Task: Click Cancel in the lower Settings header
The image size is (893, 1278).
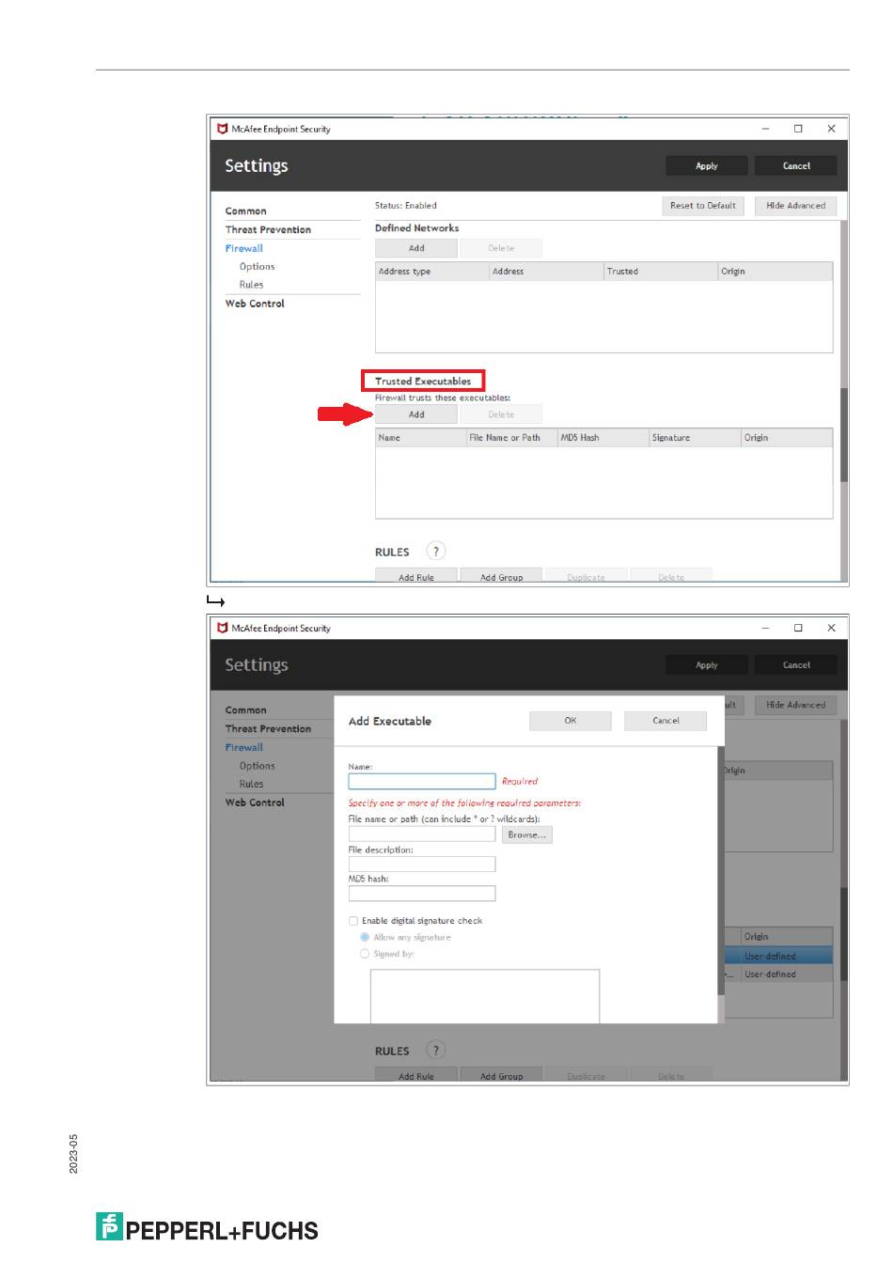Action: pos(796,665)
